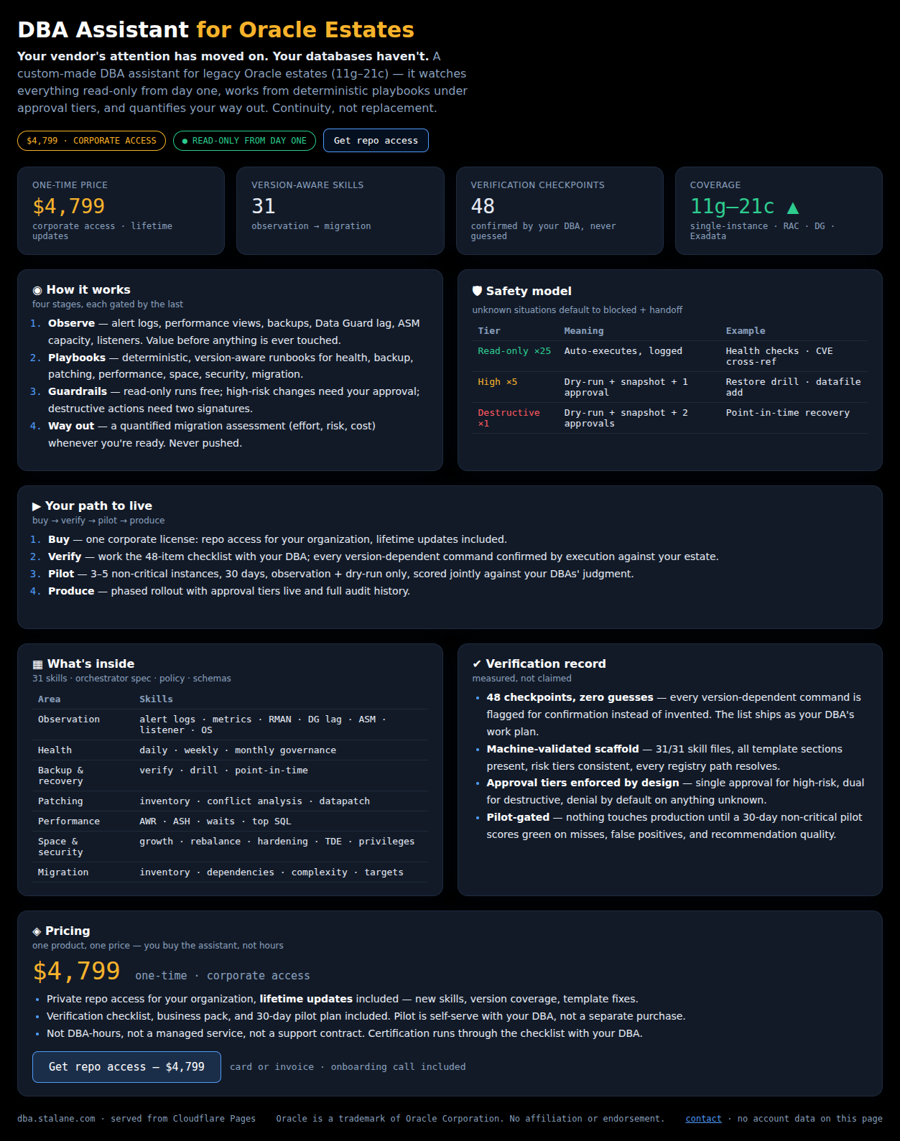Click 'card or invoice · onboarding call included'
Image resolution: width=900 pixels, height=1141 pixels.
(x=348, y=1067)
